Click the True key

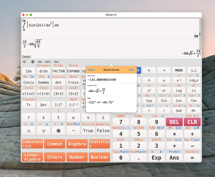tap(88, 131)
